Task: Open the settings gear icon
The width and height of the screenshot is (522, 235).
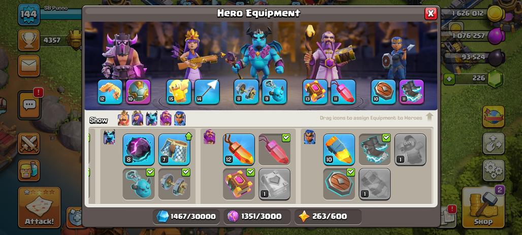Action: (494, 171)
